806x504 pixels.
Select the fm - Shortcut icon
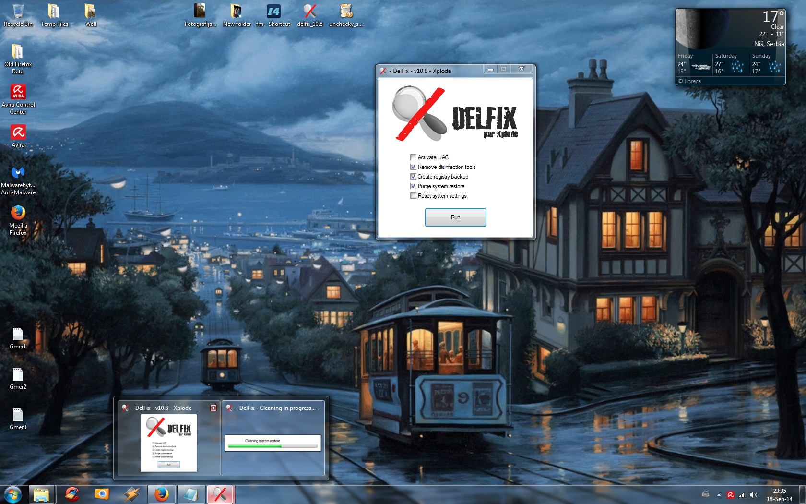tap(273, 15)
